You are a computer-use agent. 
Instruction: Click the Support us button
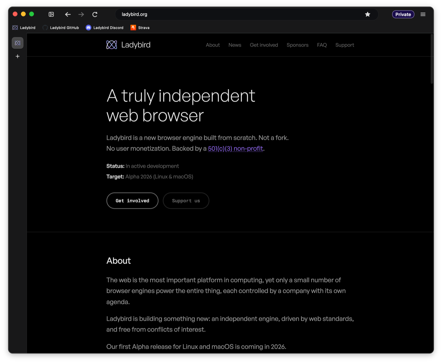tap(186, 201)
